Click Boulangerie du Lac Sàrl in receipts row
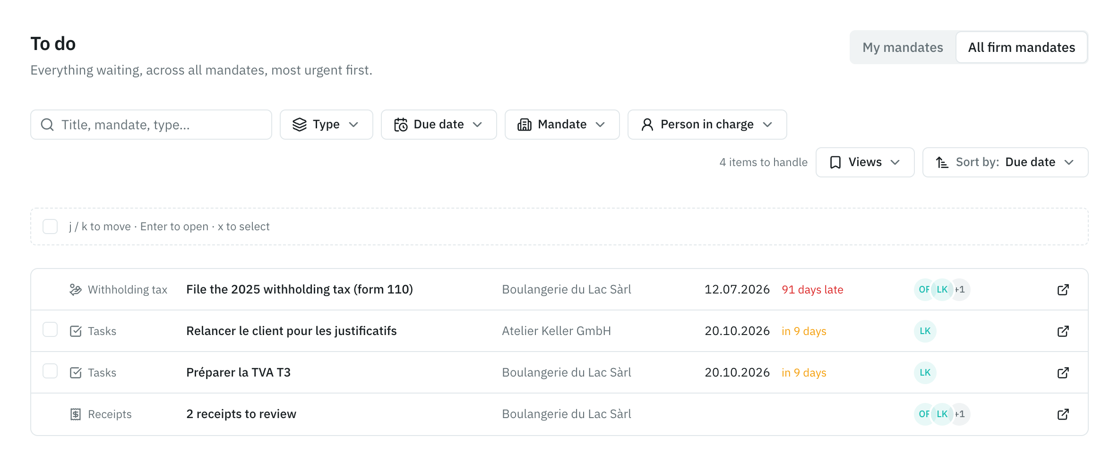Screen dimensions: 1119x453 pos(567,414)
